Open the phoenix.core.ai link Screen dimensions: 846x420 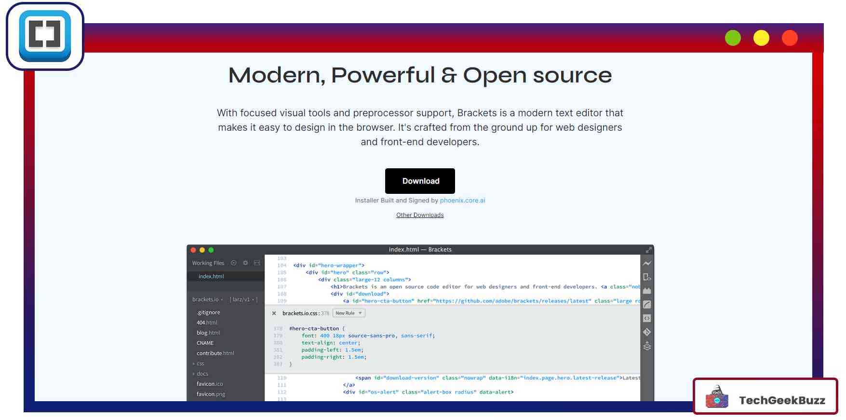[x=462, y=200]
